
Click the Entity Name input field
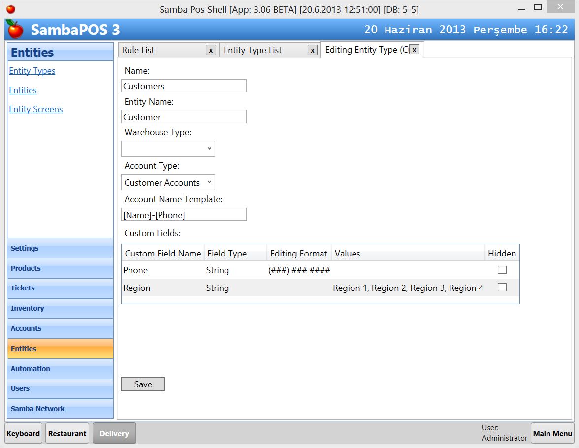click(x=183, y=117)
